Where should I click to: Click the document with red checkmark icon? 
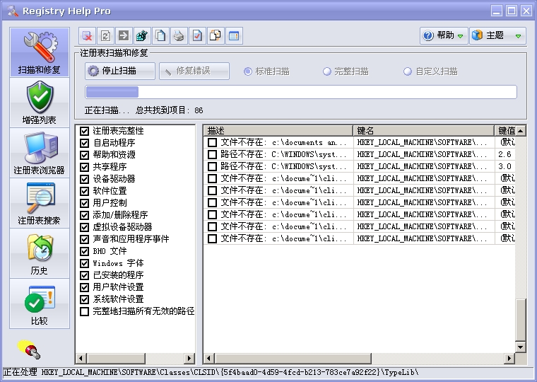pos(197,35)
